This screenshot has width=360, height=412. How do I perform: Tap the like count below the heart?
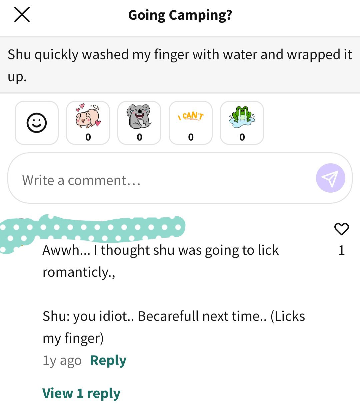click(x=341, y=250)
